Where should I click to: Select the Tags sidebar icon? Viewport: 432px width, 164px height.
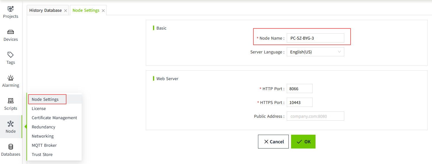coord(11,55)
